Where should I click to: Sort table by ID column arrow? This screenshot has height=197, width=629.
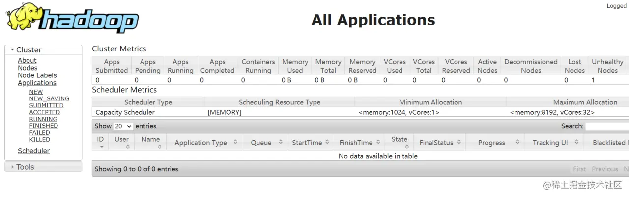101,147
